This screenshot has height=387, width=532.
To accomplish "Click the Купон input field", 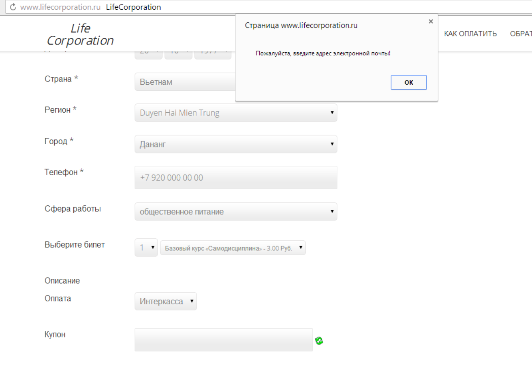I will 224,340.
